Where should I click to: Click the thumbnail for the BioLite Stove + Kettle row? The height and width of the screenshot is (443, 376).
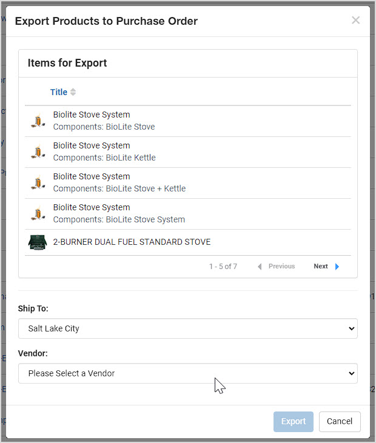[x=38, y=183]
